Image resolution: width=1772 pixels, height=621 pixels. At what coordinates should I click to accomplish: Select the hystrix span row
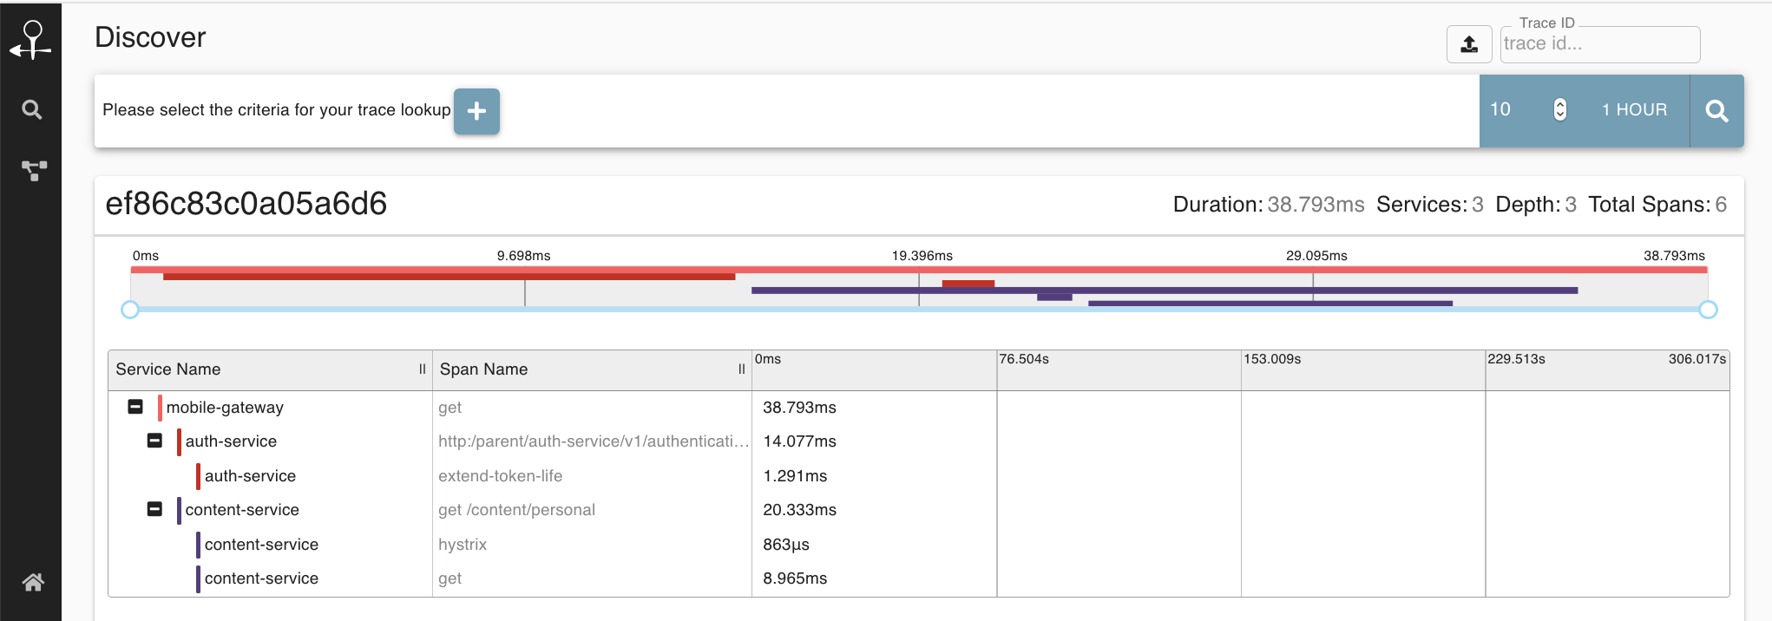click(918, 544)
